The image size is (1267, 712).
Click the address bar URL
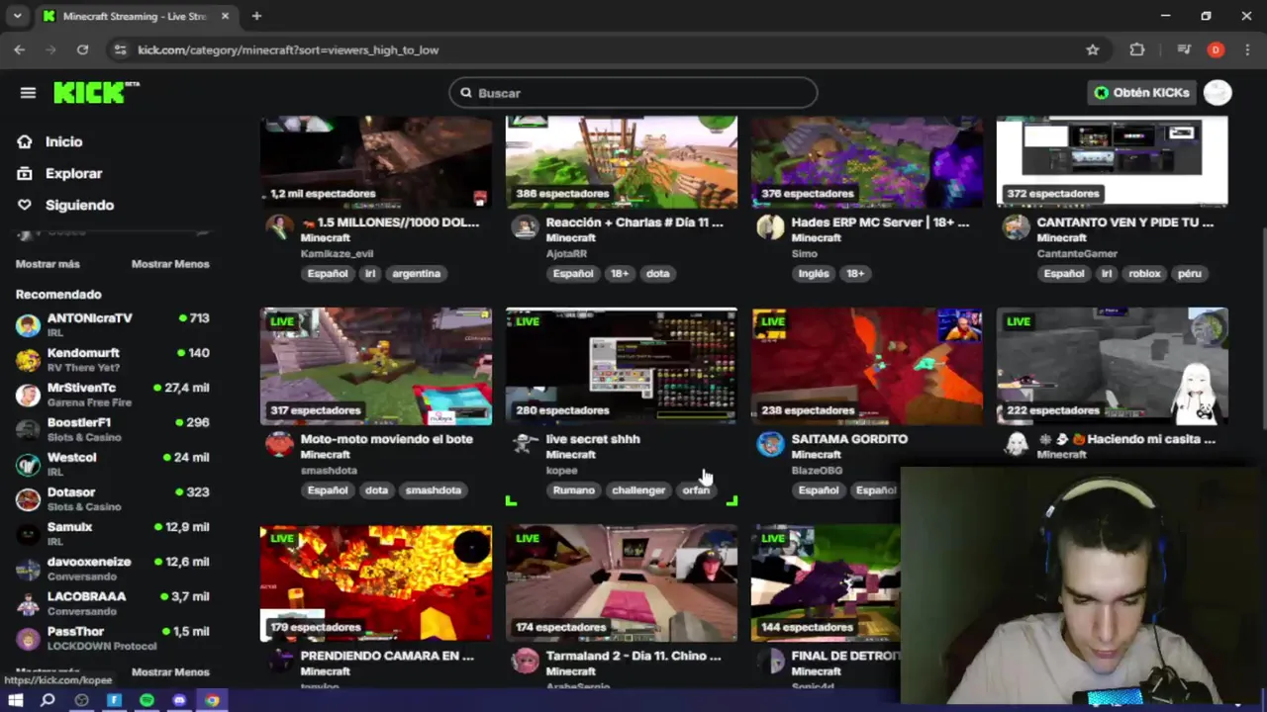[288, 49]
